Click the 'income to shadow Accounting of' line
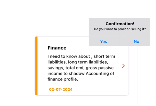Viewport: 156px width, 106px height. [81, 74]
